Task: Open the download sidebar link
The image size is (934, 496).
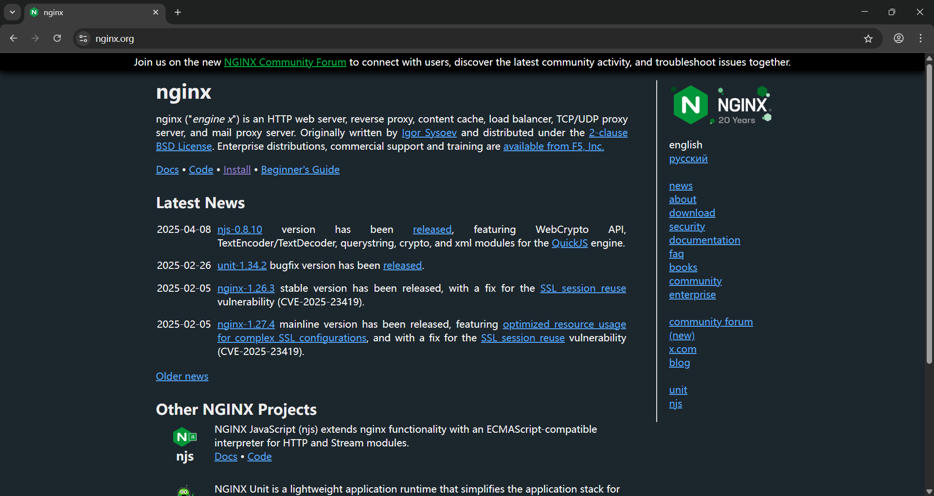Action: pos(692,213)
